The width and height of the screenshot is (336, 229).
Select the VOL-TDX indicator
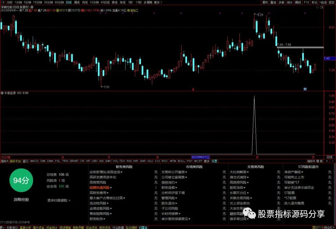pyautogui.click(x=119, y=161)
